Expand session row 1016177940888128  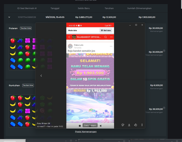point(9,17)
